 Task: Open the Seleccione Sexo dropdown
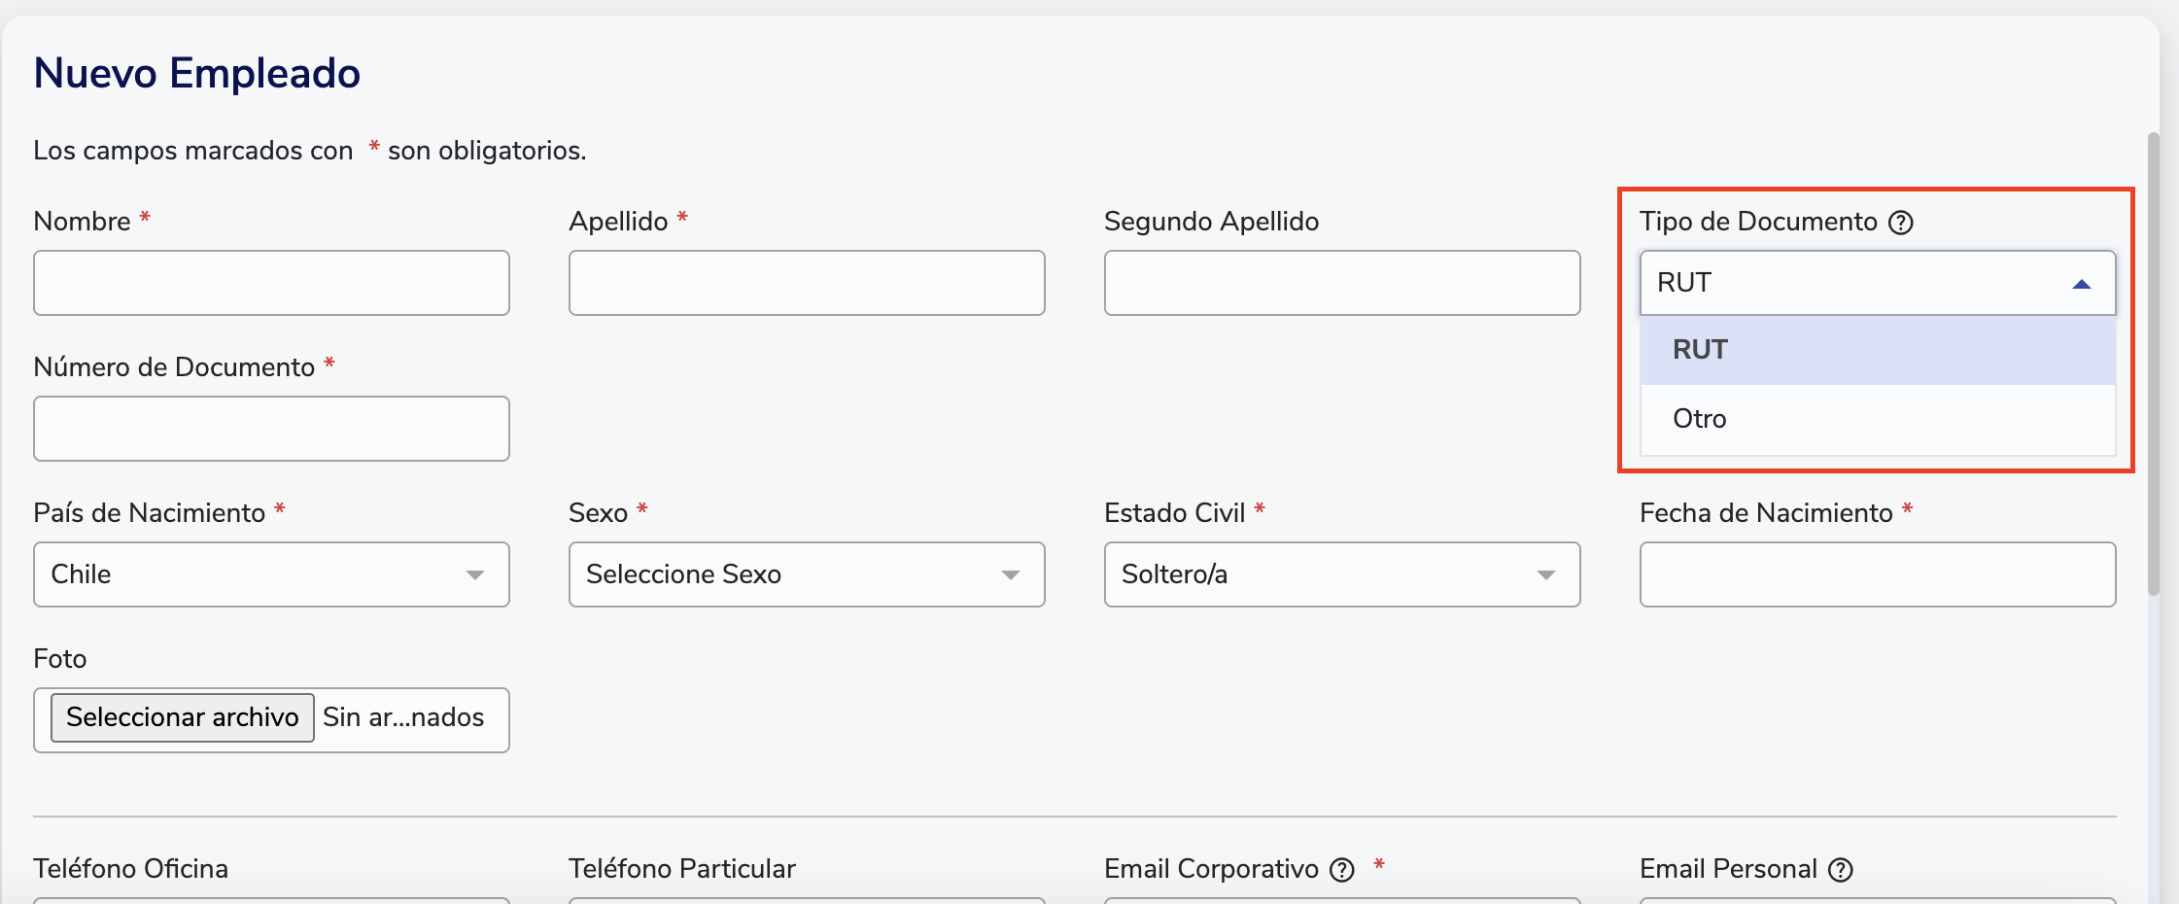(805, 574)
